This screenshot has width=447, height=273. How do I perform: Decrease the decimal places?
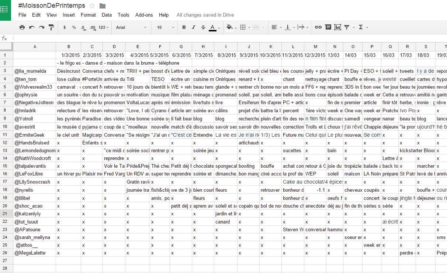coord(83,27)
